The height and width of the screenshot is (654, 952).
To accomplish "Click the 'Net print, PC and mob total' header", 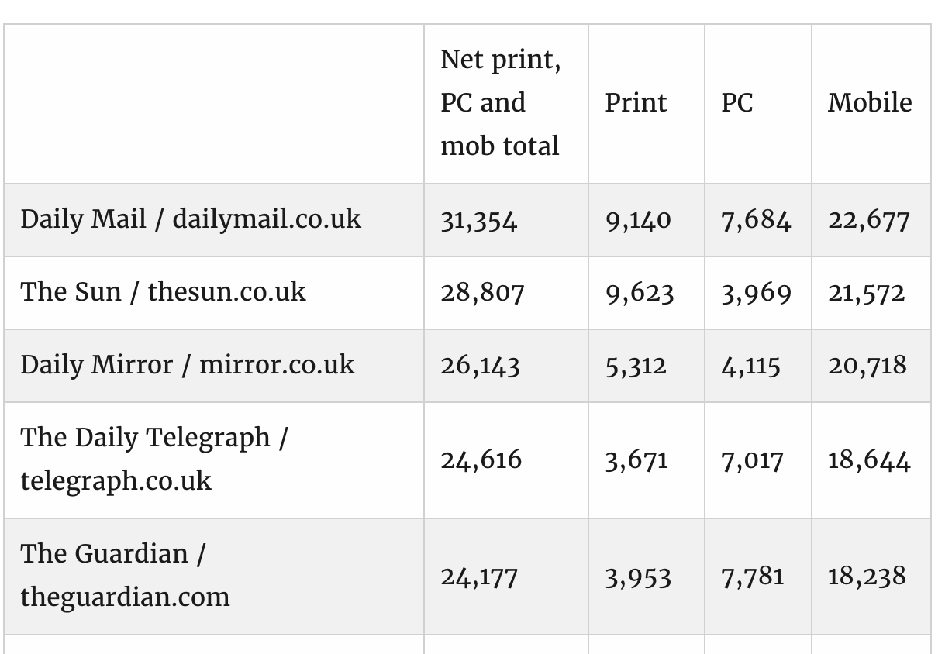I will [501, 103].
